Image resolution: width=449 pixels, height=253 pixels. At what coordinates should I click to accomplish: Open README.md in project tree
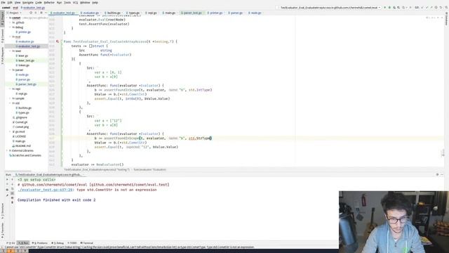[21, 145]
